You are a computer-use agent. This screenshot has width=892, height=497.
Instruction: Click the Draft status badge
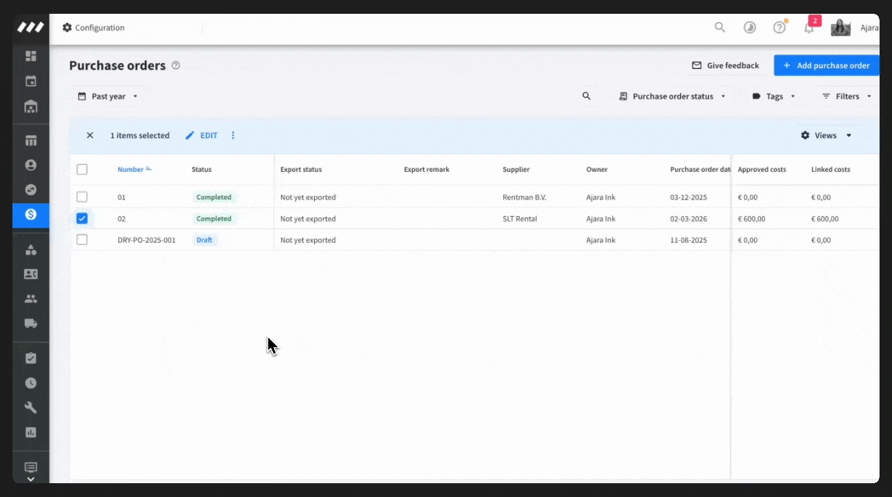pyautogui.click(x=204, y=240)
